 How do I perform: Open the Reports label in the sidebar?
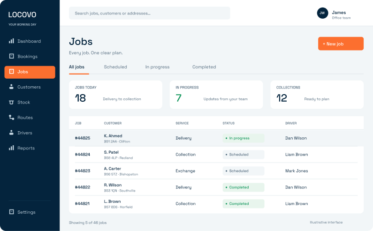26,148
